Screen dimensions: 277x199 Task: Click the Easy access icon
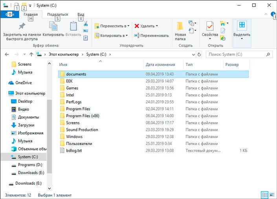point(191,31)
